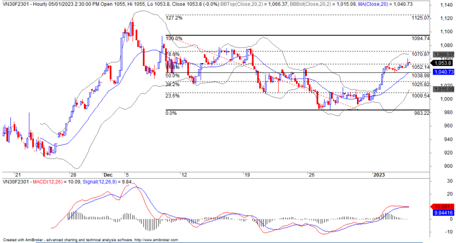Click the Dec marker on date axis
The height and width of the screenshot is (243, 456).
coord(108,173)
